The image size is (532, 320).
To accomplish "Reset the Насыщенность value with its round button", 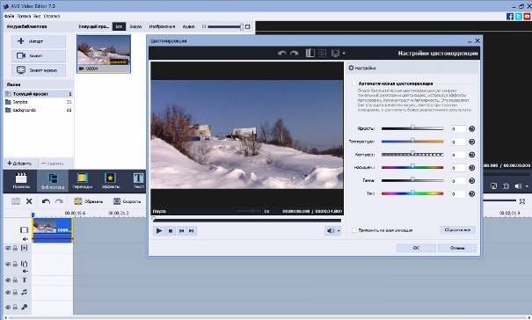I will tap(471, 168).
